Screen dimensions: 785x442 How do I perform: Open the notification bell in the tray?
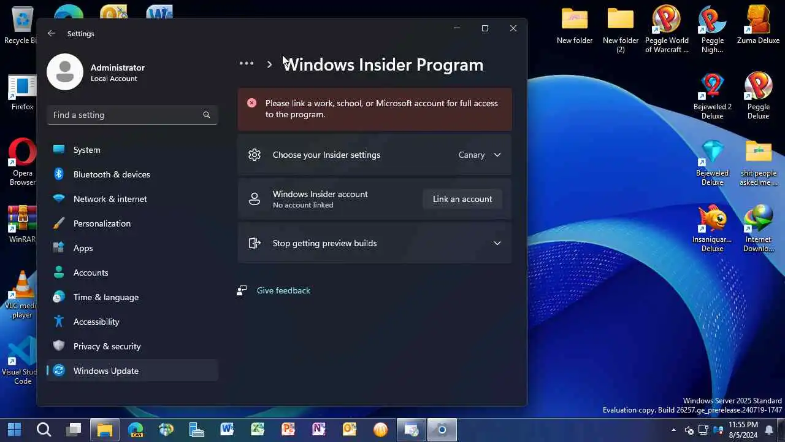tap(769, 430)
